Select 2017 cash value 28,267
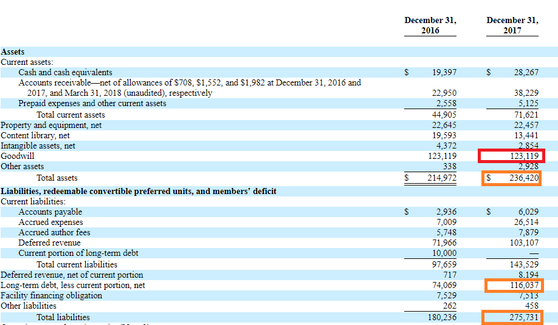558x325 pixels. [526, 72]
